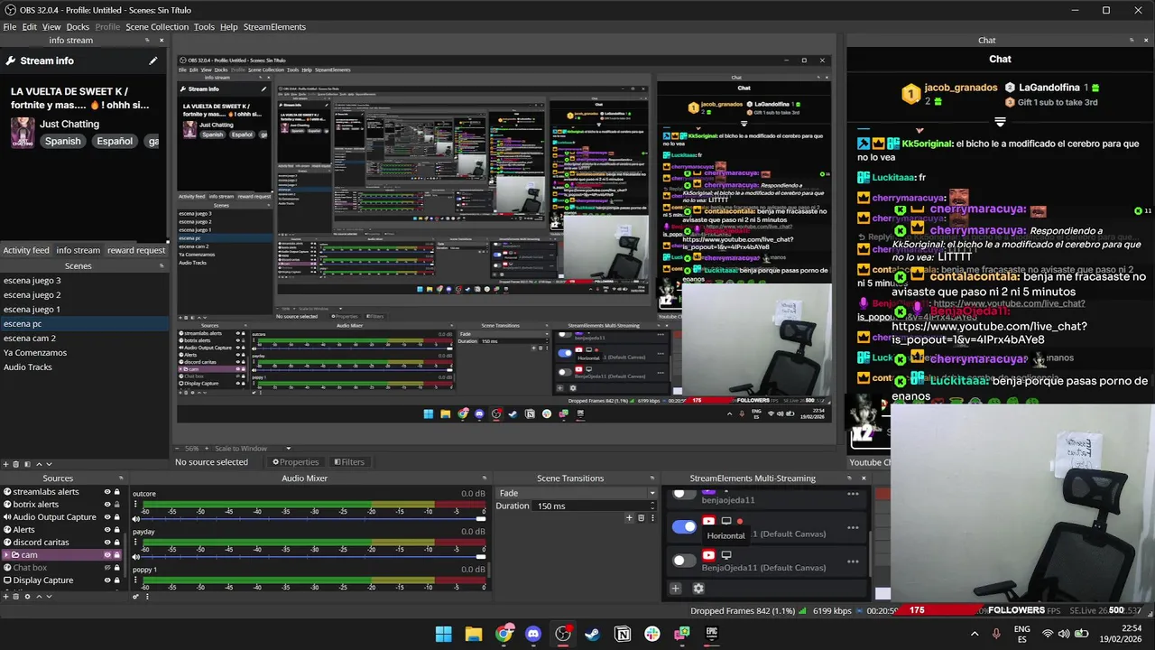Move scene down with the Scenes toolbar arrow
The width and height of the screenshot is (1155, 650).
pyautogui.click(x=49, y=464)
